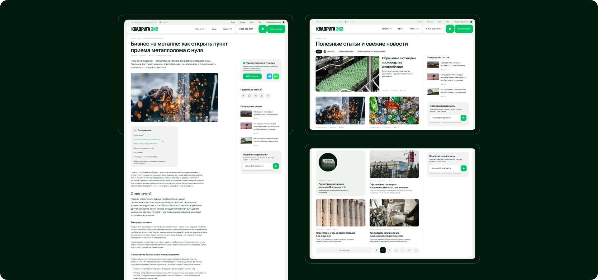Share the article via the gray Telegram icon
Viewport: 598px width, 280px height.
243,96
